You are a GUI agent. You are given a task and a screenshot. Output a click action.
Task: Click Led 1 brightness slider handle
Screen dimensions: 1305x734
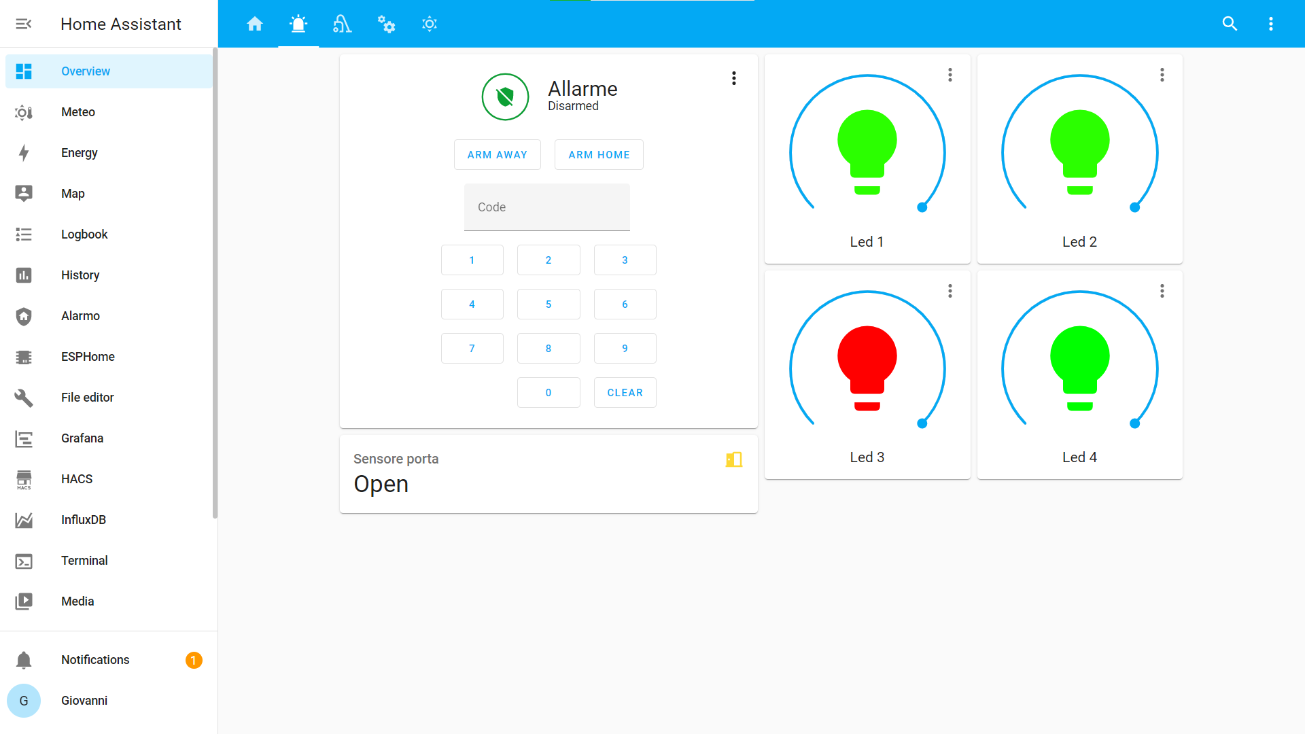click(x=922, y=207)
